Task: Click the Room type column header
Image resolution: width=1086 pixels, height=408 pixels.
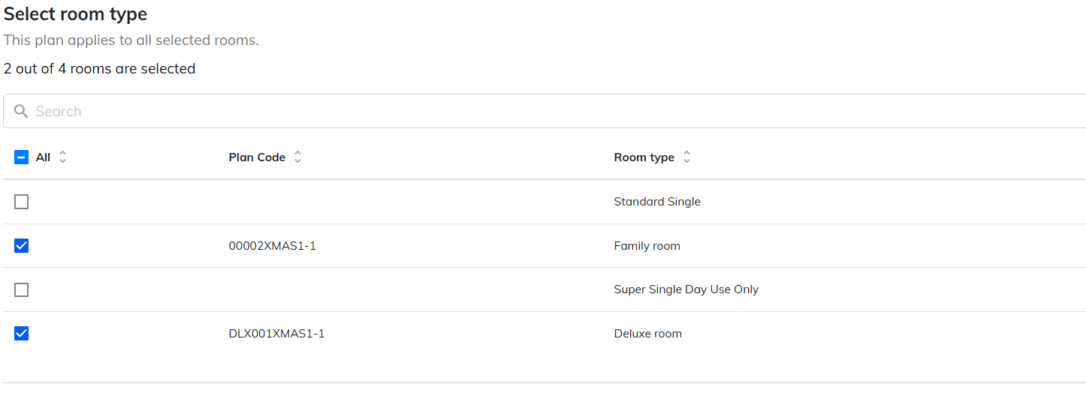Action: click(x=644, y=157)
